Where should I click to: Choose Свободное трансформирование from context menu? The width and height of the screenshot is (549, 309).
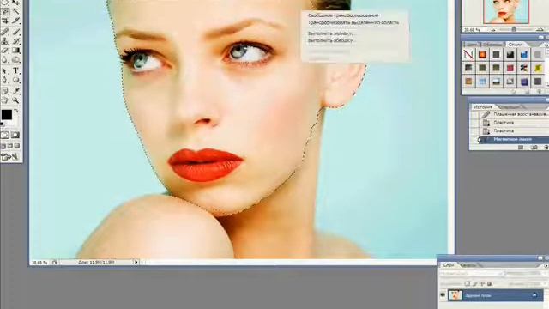(343, 15)
